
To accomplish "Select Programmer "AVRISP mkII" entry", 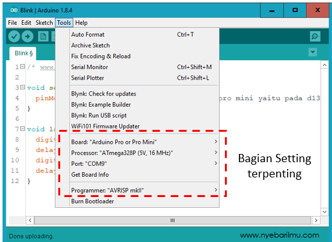I will [x=137, y=190].
